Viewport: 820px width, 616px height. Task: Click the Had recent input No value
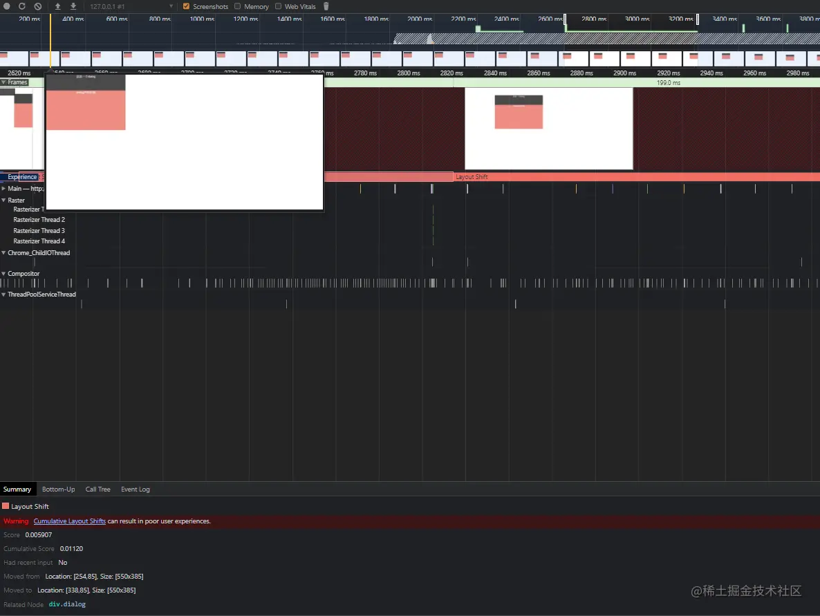tap(63, 563)
